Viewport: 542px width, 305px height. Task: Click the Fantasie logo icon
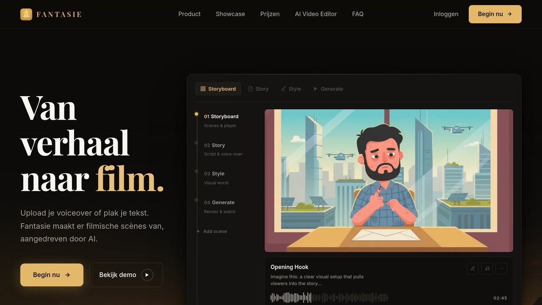(x=26, y=14)
